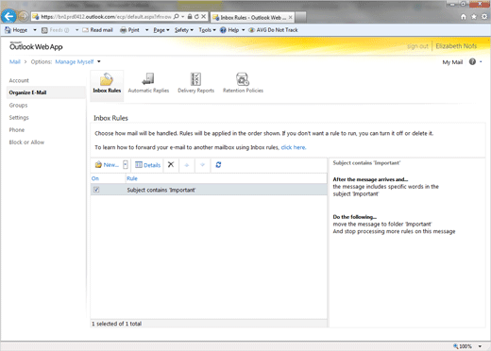This screenshot has height=351, width=491.
Task: Select the rule row Subject contains 'Important'
Action: [209, 190]
